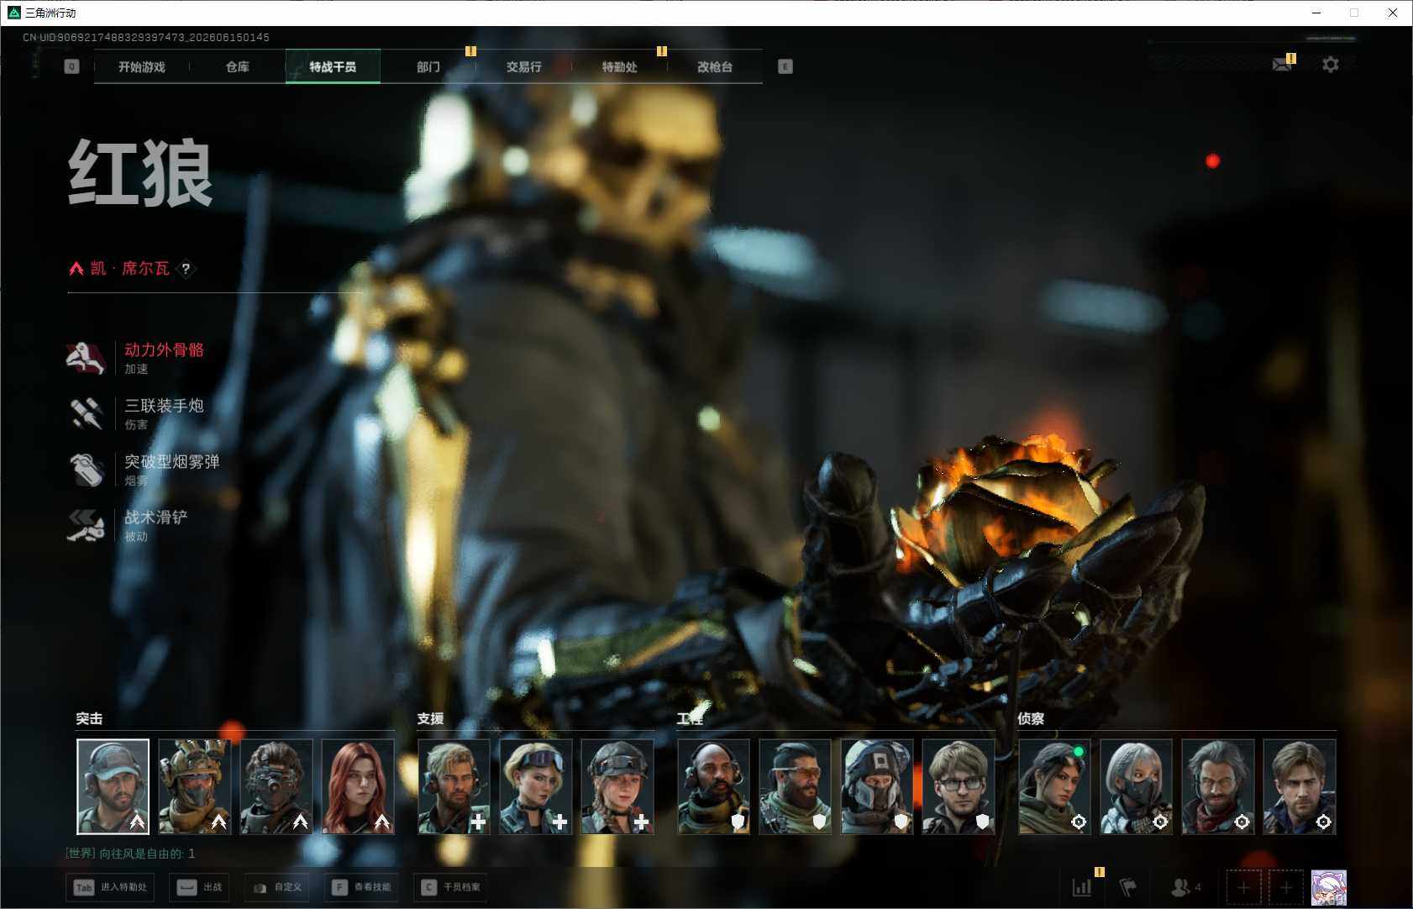Select the 动力外骨骼 skill icon

click(x=86, y=358)
